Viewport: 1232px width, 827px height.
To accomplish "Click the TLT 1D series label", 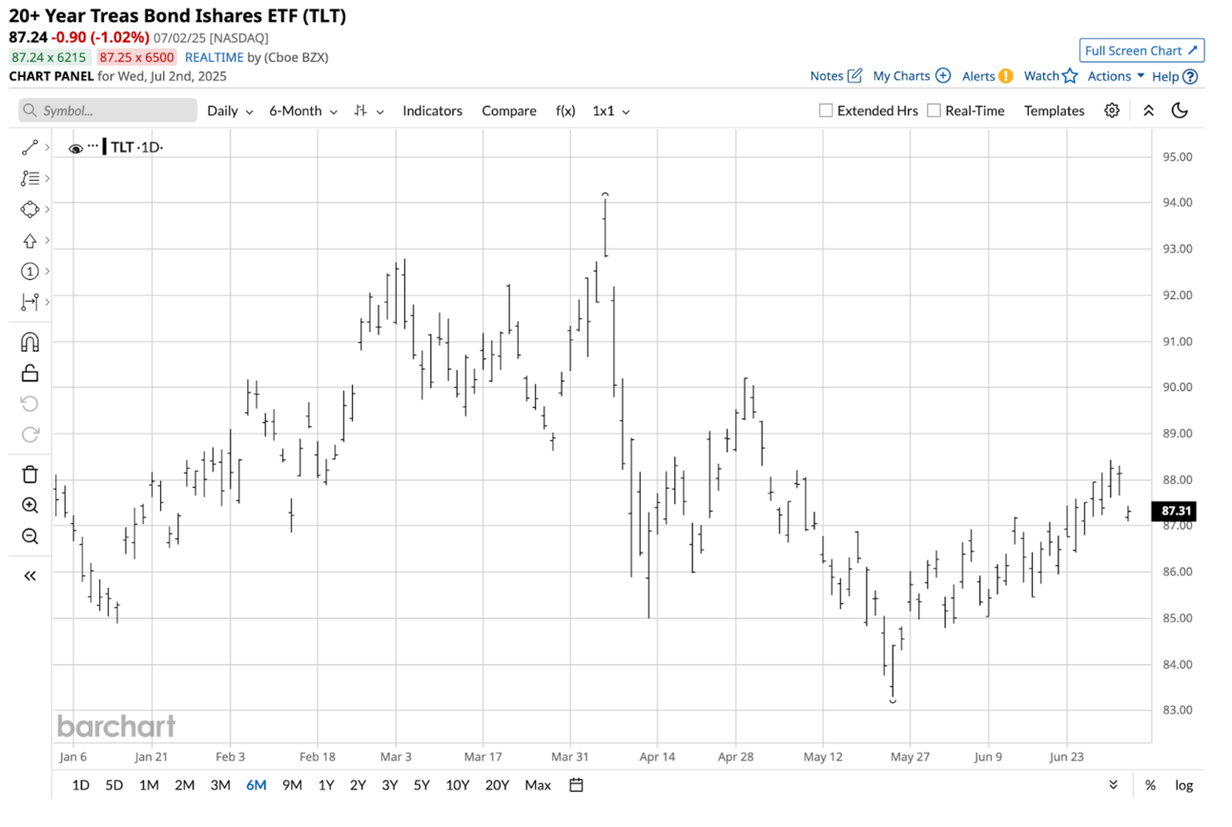I will click(136, 147).
